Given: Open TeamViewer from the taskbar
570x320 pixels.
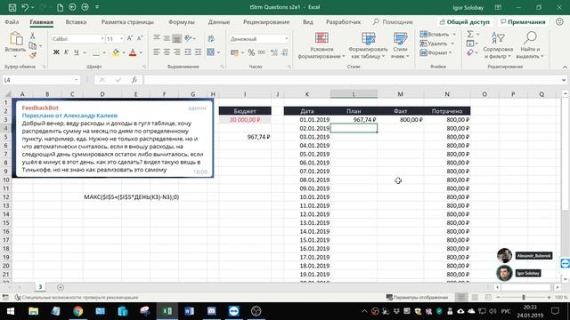Looking at the screenshot, I should (233, 311).
